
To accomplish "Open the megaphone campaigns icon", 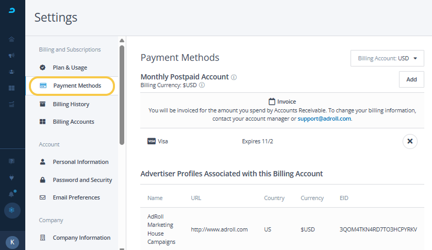I will [12, 56].
